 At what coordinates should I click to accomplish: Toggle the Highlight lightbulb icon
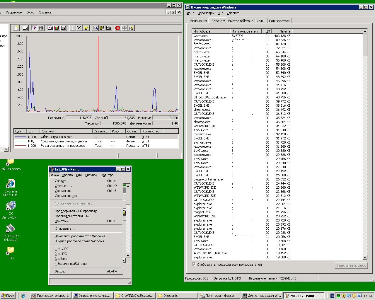point(86,28)
